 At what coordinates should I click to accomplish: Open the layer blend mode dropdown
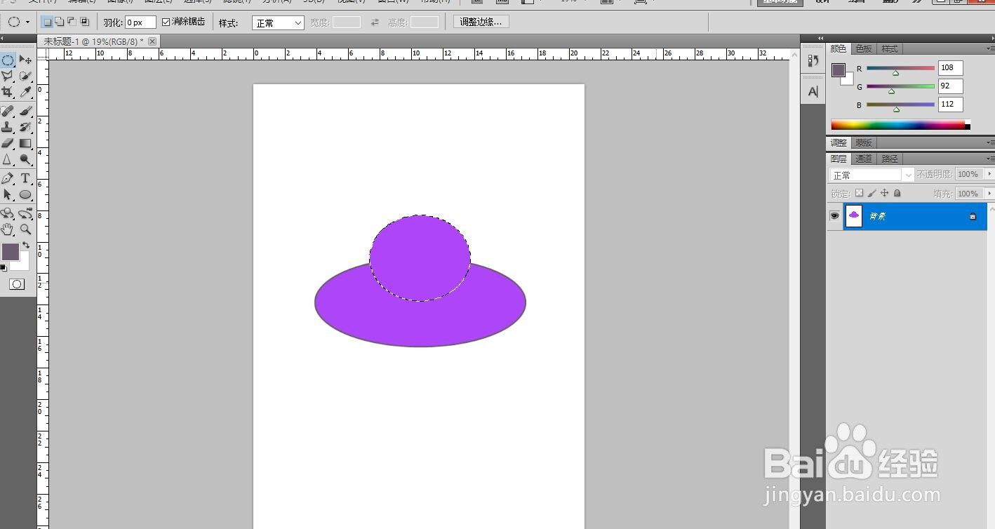[x=872, y=175]
